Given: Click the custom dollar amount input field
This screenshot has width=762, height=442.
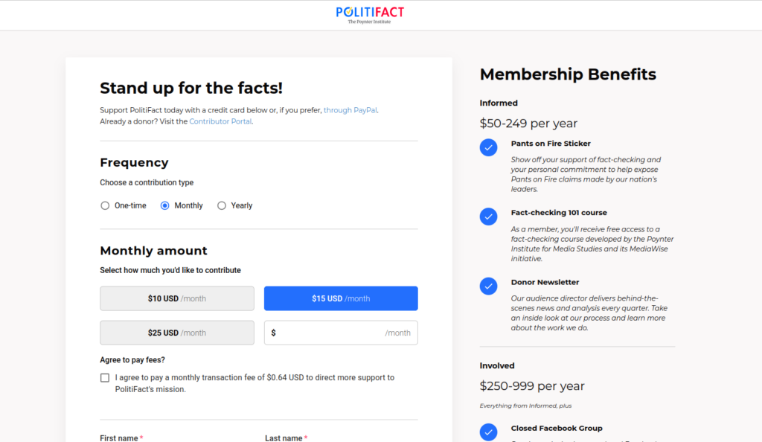Looking at the screenshot, I should point(340,332).
